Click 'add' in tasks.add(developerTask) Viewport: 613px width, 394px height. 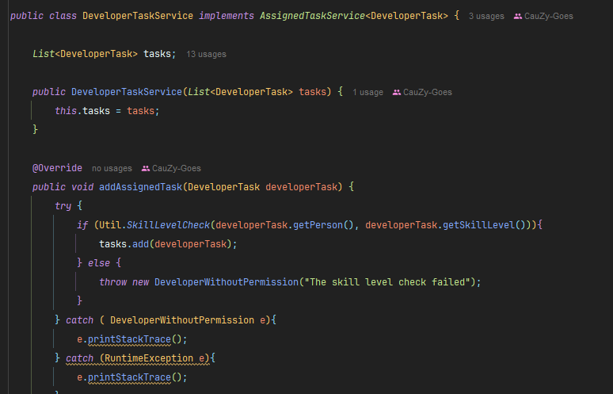(x=141, y=244)
